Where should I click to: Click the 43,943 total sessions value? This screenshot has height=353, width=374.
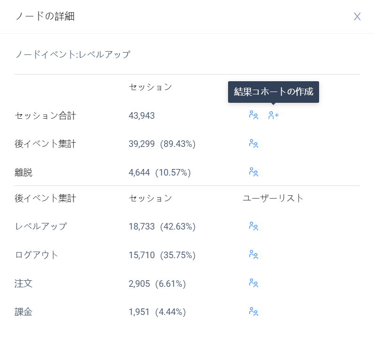pos(142,115)
